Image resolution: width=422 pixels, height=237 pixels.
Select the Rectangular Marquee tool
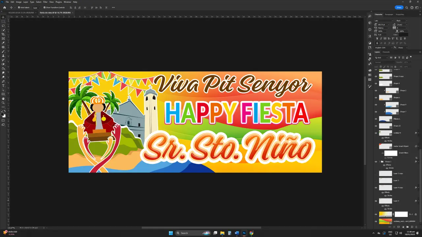click(x=3, y=21)
